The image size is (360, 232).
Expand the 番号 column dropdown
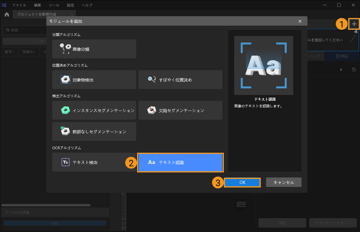coord(9,52)
